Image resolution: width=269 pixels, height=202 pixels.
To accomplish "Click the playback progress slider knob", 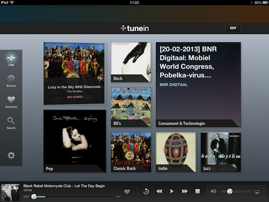I will pos(34,197).
